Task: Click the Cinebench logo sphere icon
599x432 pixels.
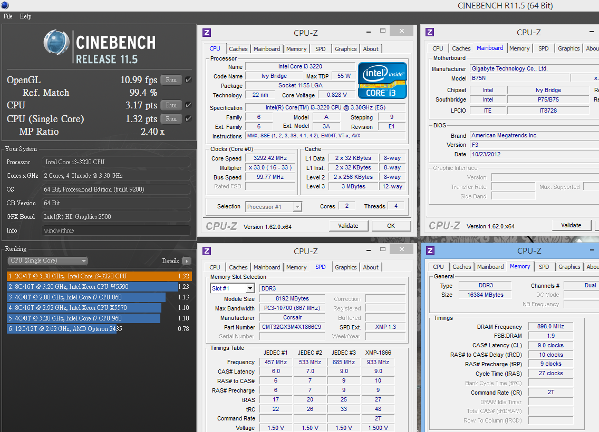Action: 56,42
